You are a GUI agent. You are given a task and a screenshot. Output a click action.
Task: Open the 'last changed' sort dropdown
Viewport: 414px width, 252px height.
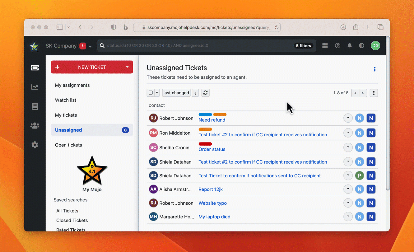[x=176, y=93]
